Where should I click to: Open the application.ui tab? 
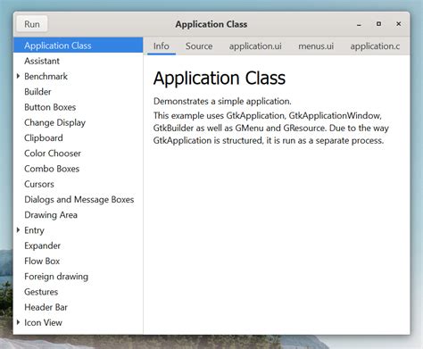[255, 46]
